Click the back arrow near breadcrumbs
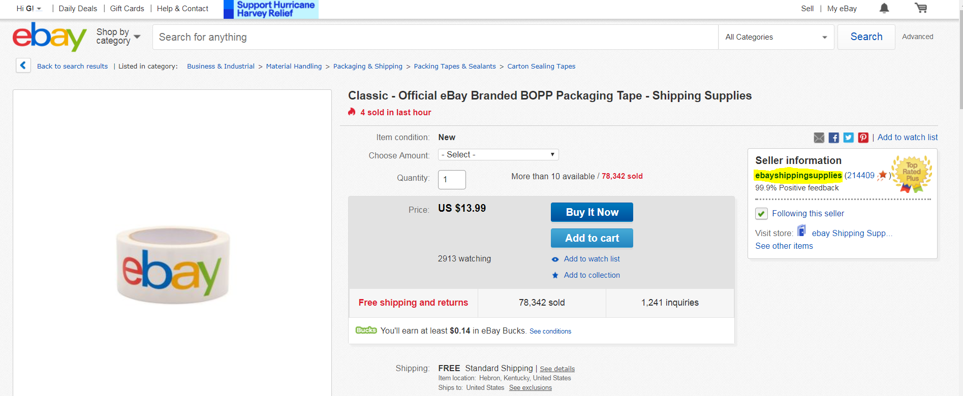 pyautogui.click(x=23, y=65)
